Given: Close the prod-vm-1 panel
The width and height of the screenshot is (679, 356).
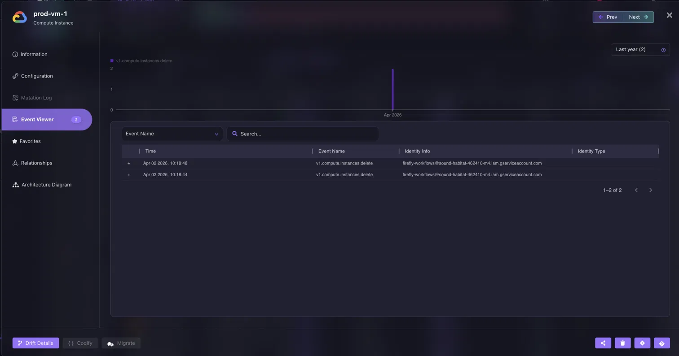Looking at the screenshot, I should click(669, 15).
